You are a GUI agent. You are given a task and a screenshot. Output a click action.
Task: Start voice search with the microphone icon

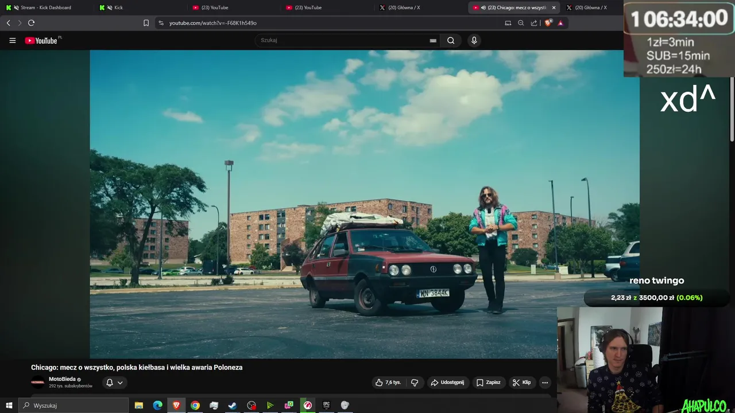[474, 40]
